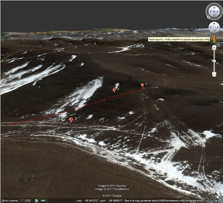The height and width of the screenshot is (203, 223).
Task: Pan left using the Move joystick arrow
Action: (211, 27)
